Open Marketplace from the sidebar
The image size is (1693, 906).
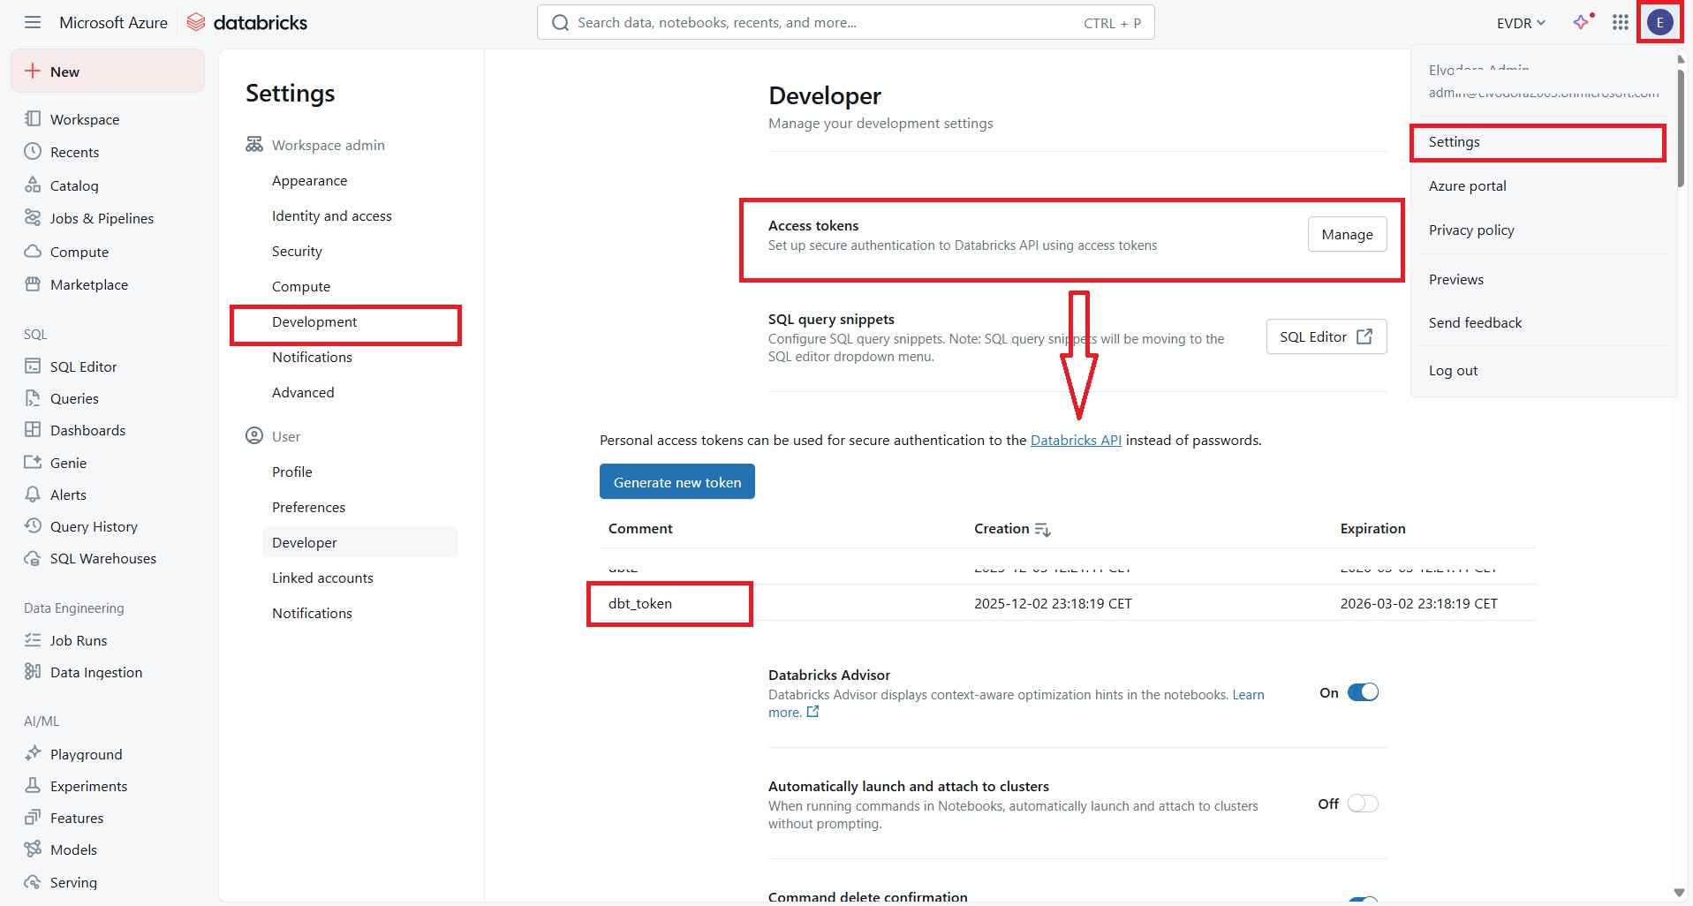(x=88, y=284)
